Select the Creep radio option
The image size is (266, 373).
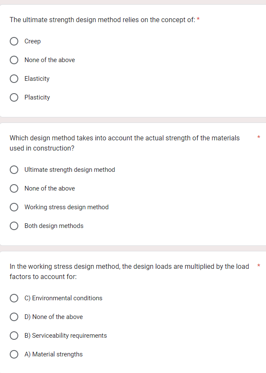pos(14,41)
